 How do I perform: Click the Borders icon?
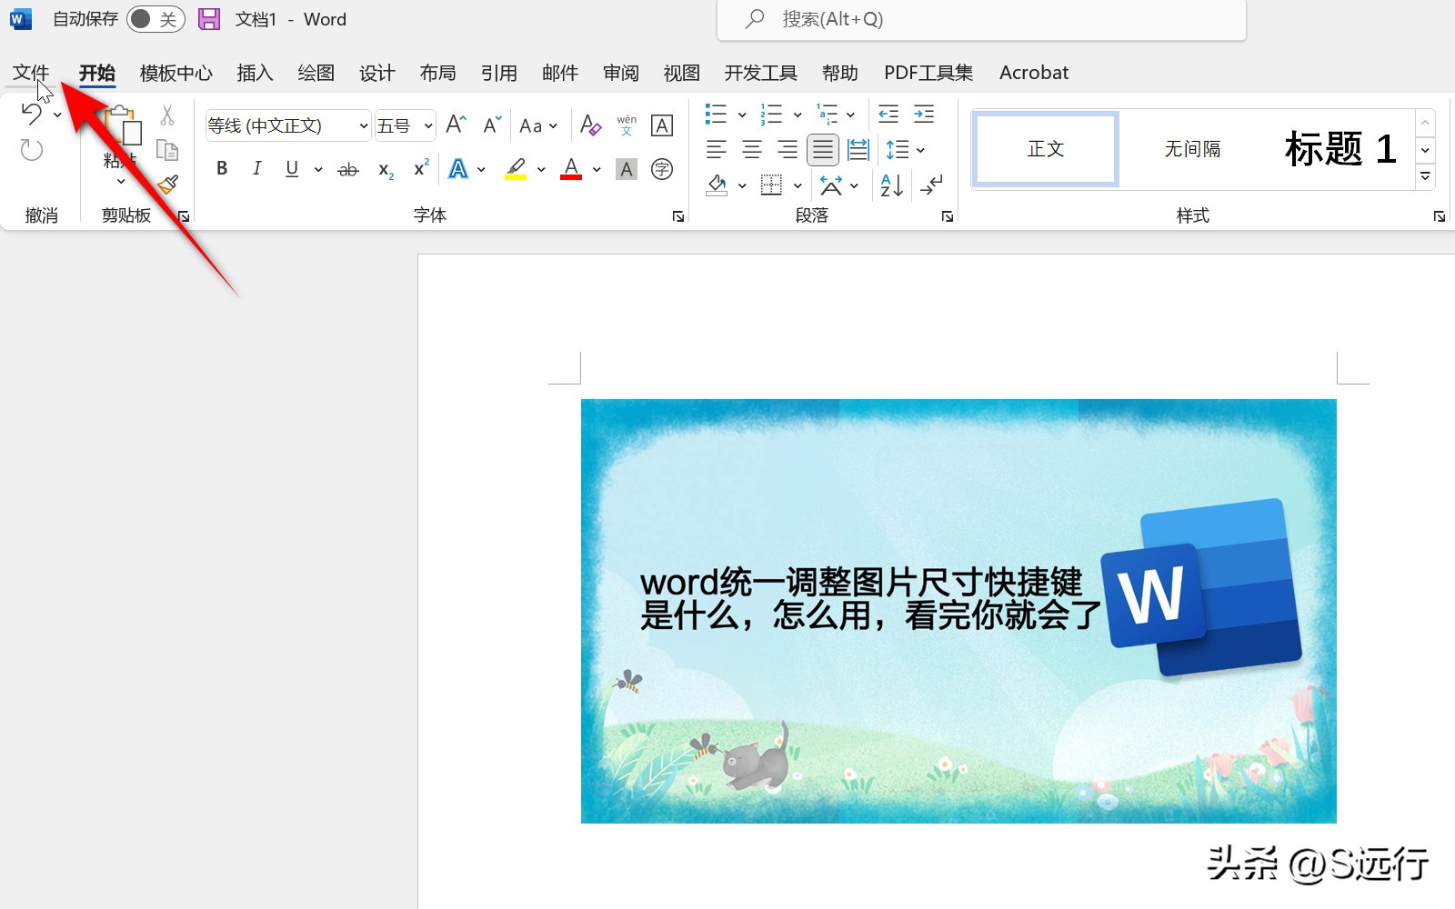pos(771,185)
